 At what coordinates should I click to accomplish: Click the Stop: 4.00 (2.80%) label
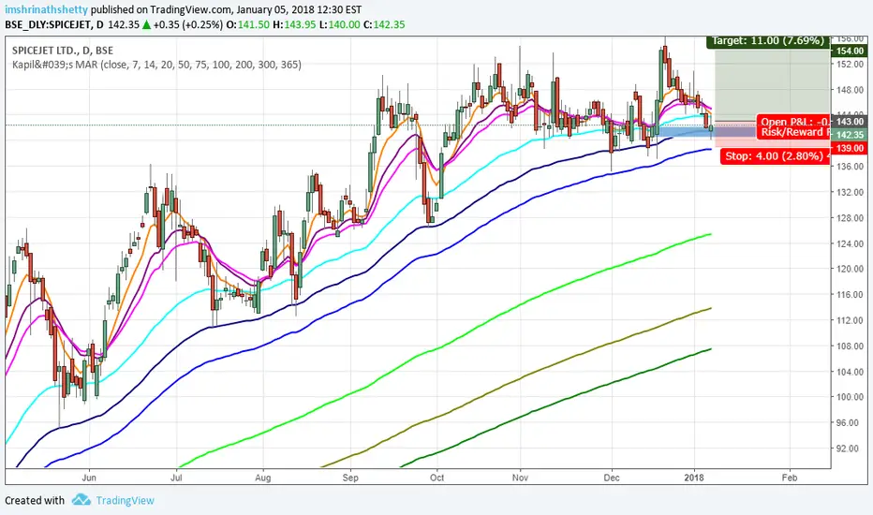[x=775, y=156]
